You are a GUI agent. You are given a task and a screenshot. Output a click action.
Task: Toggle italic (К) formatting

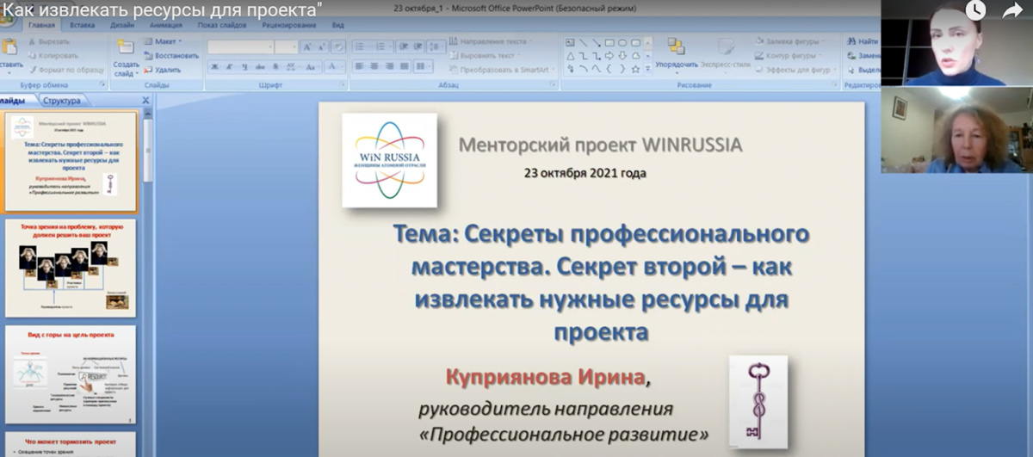point(230,67)
